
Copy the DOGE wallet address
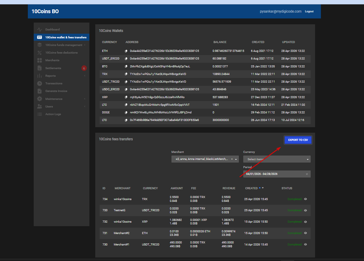click(x=126, y=112)
